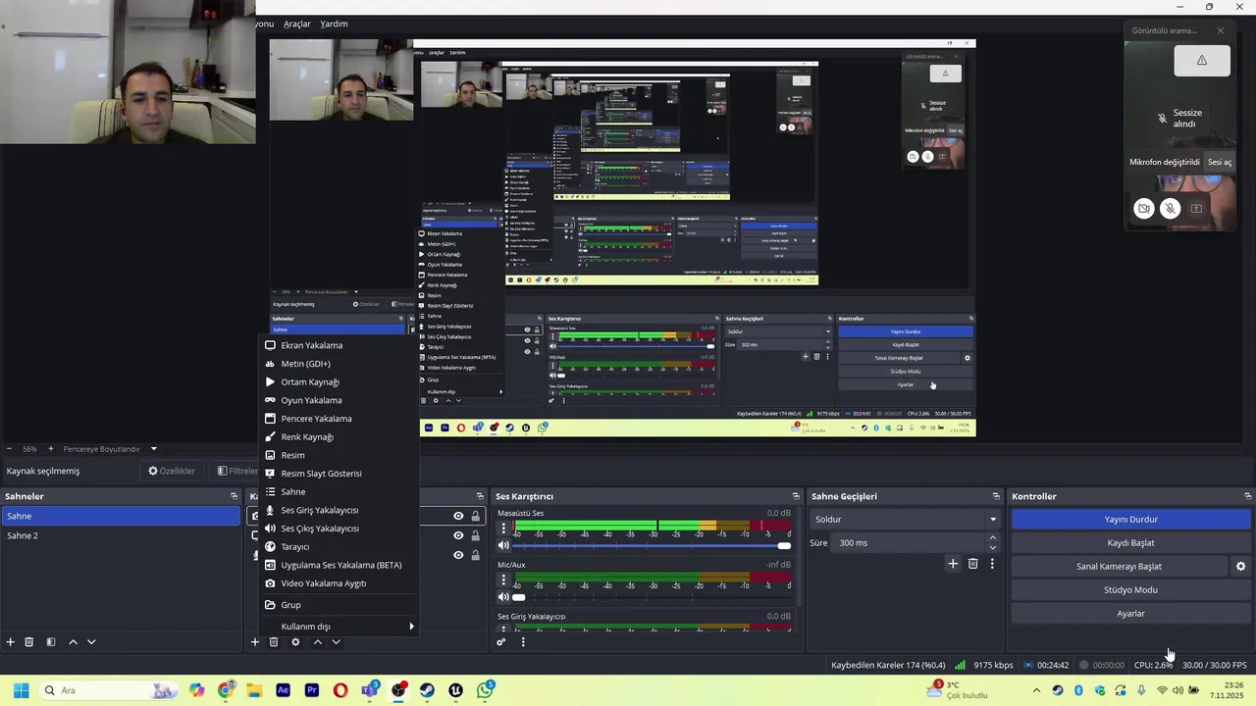Viewport: 1256px width, 706px height.
Task: Toggle lock of first source row
Action: [x=476, y=517]
